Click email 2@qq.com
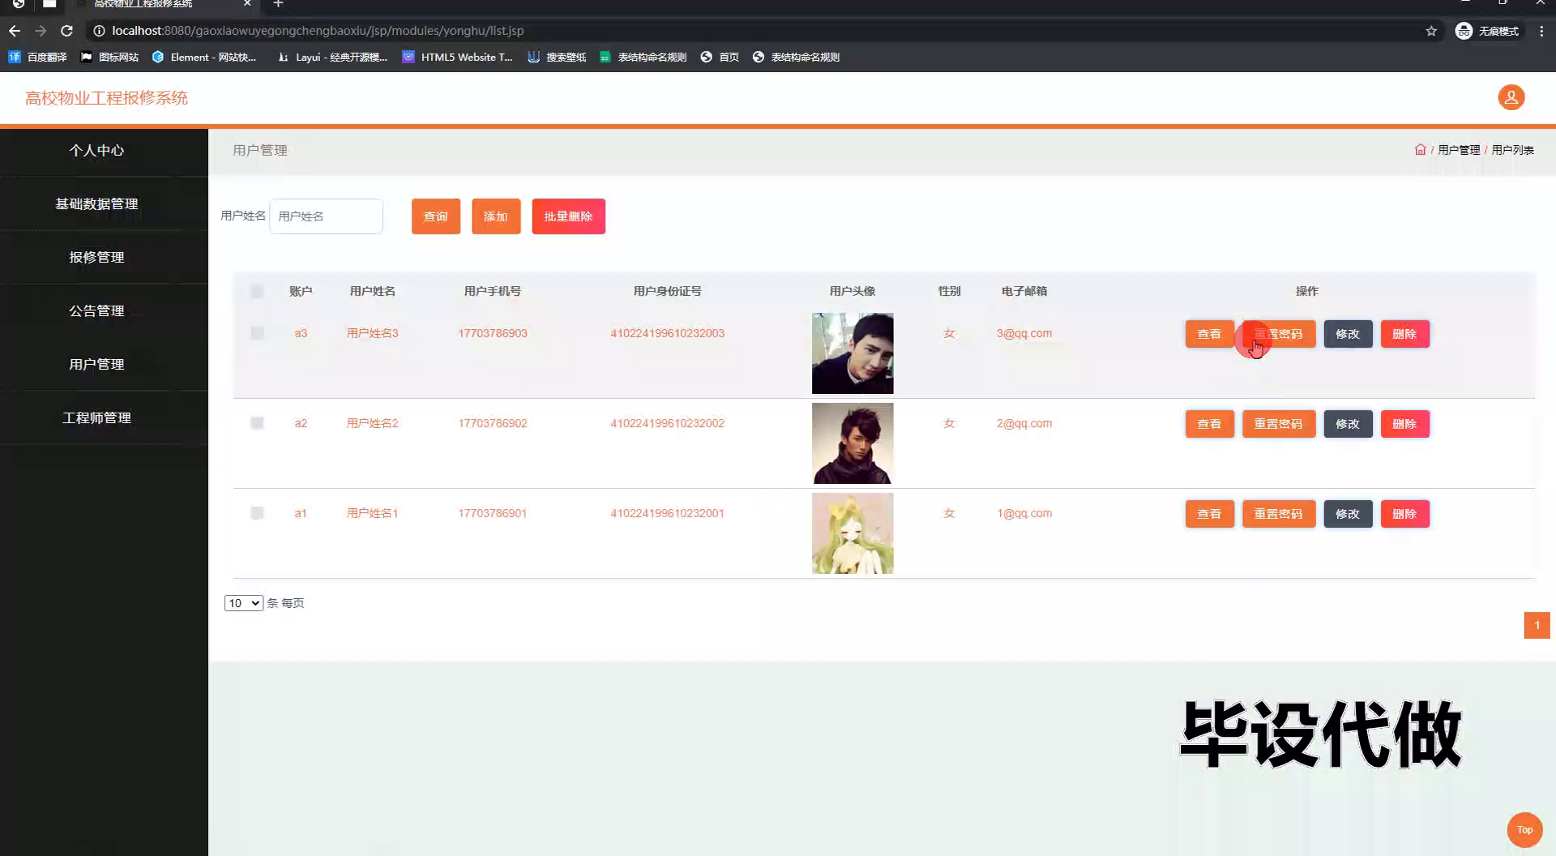Viewport: 1556px width, 856px height. [x=1024, y=423]
